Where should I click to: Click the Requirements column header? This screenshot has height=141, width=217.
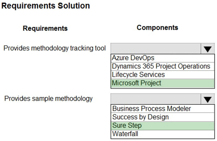(45, 28)
